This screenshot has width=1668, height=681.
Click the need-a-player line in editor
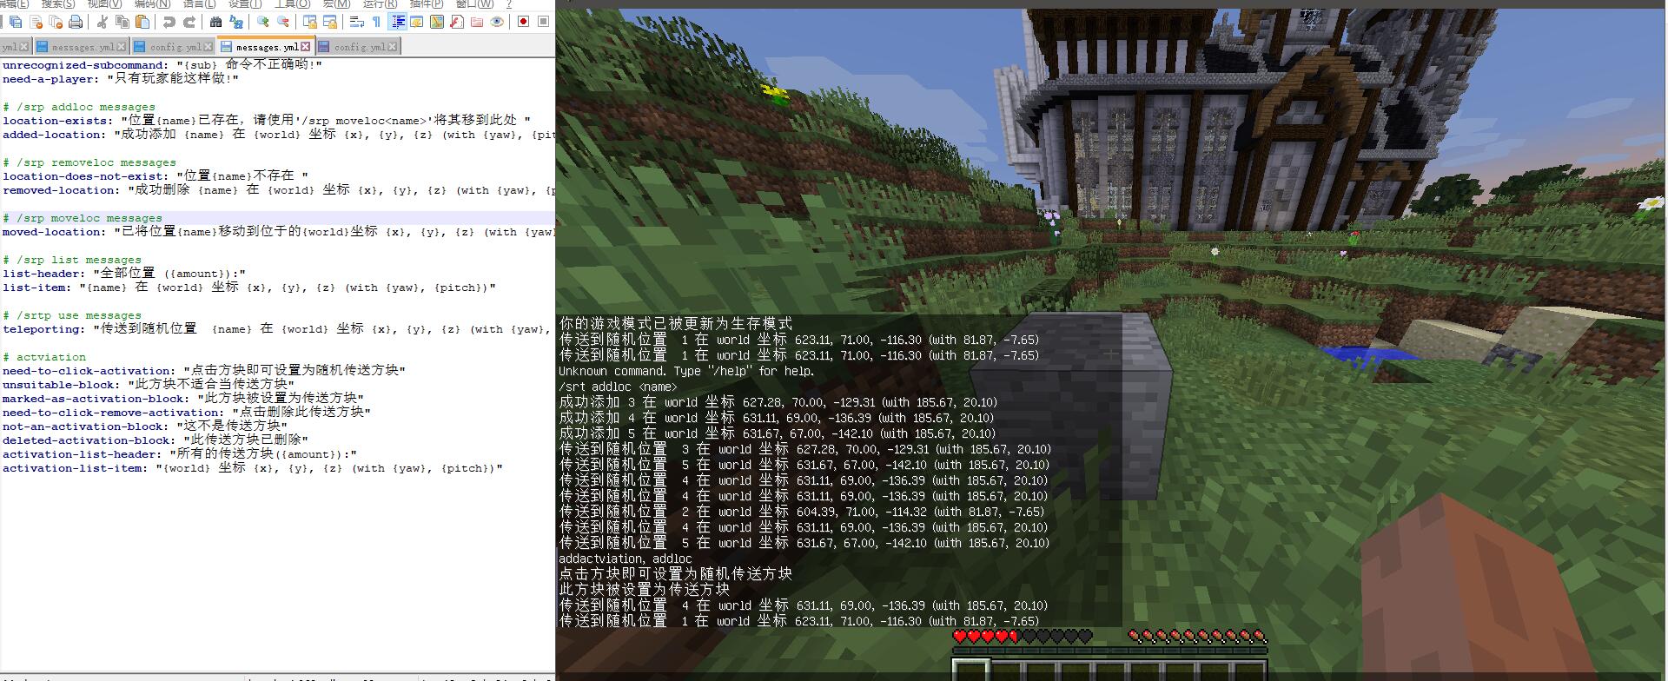pos(121,79)
